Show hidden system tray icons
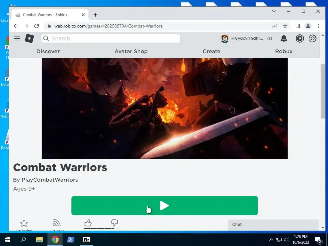 (x=271, y=240)
